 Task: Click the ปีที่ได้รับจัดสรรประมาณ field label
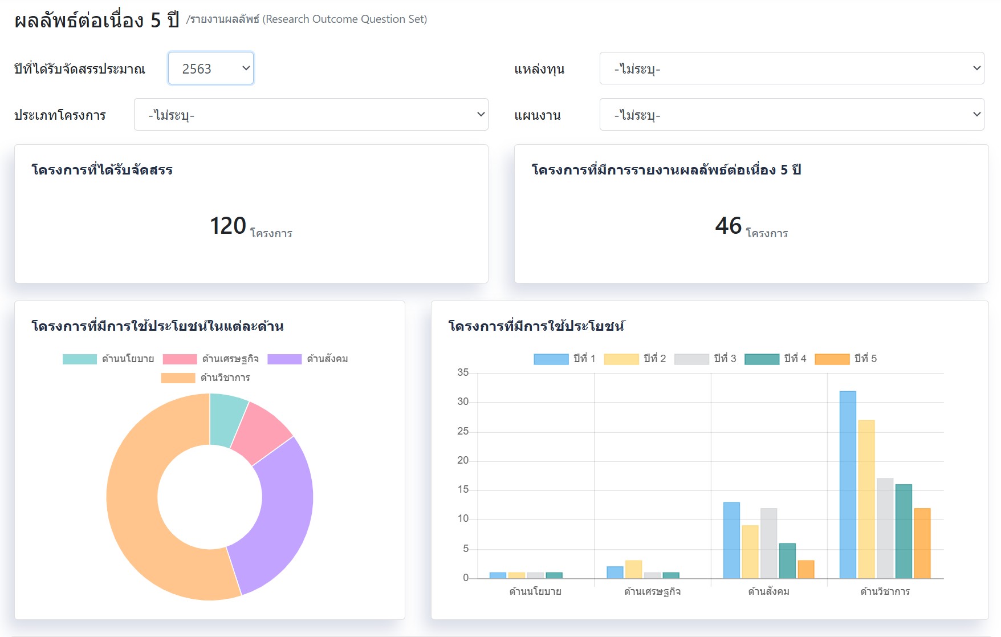[x=80, y=69]
